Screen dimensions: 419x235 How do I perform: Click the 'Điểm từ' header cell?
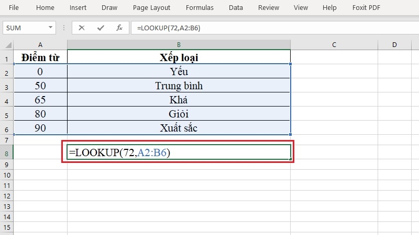(40, 57)
